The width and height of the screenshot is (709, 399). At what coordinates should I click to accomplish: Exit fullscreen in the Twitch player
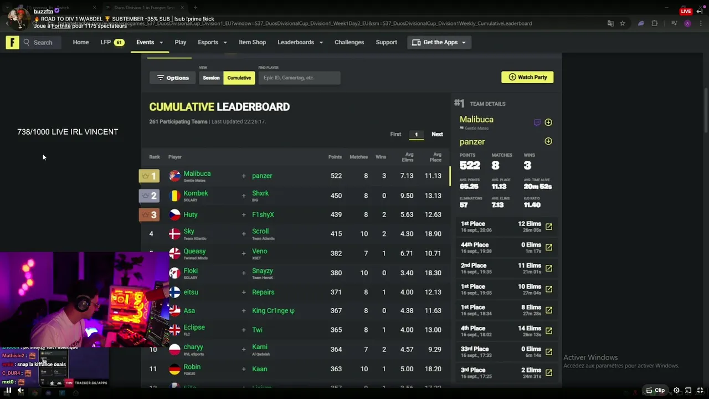click(x=700, y=390)
